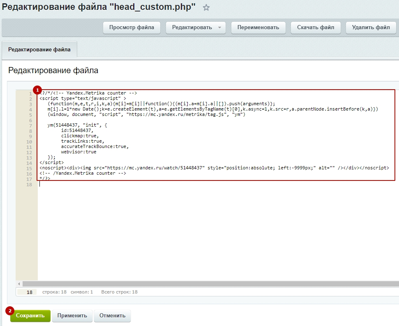The height and width of the screenshot is (326, 399).
Task: Click the closing '</script>' tag line
Action: 52,162
